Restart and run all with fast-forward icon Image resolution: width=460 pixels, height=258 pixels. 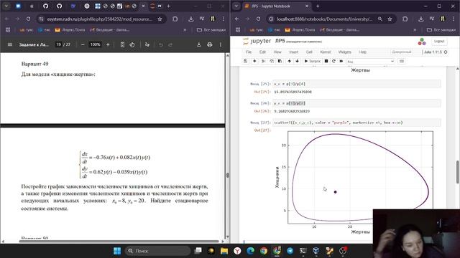click(x=341, y=61)
